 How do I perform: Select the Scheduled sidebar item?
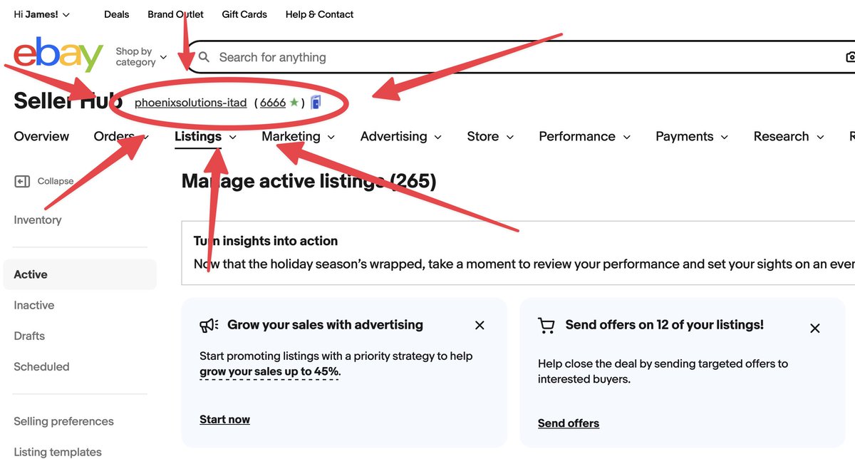(41, 366)
